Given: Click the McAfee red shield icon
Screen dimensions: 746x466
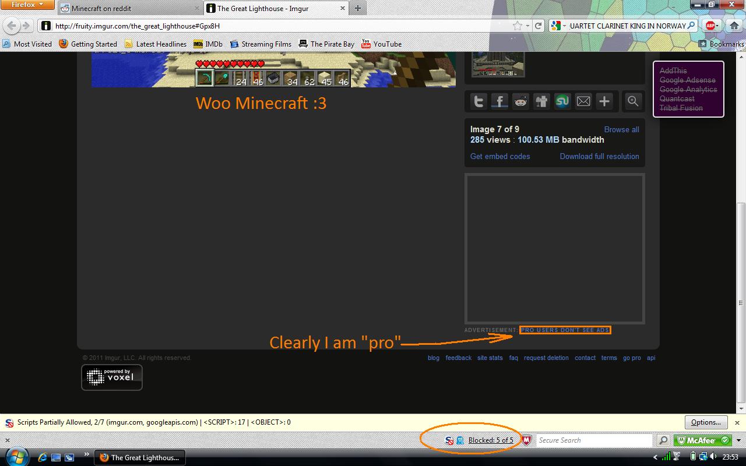Looking at the screenshot, I should coord(526,440).
